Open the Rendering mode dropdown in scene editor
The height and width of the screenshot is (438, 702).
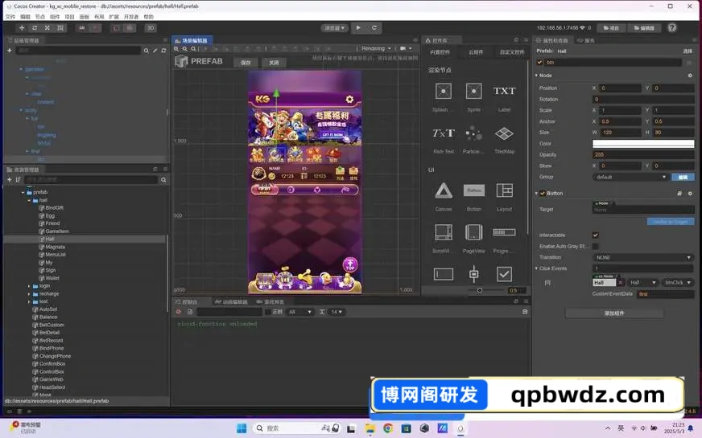pos(376,48)
